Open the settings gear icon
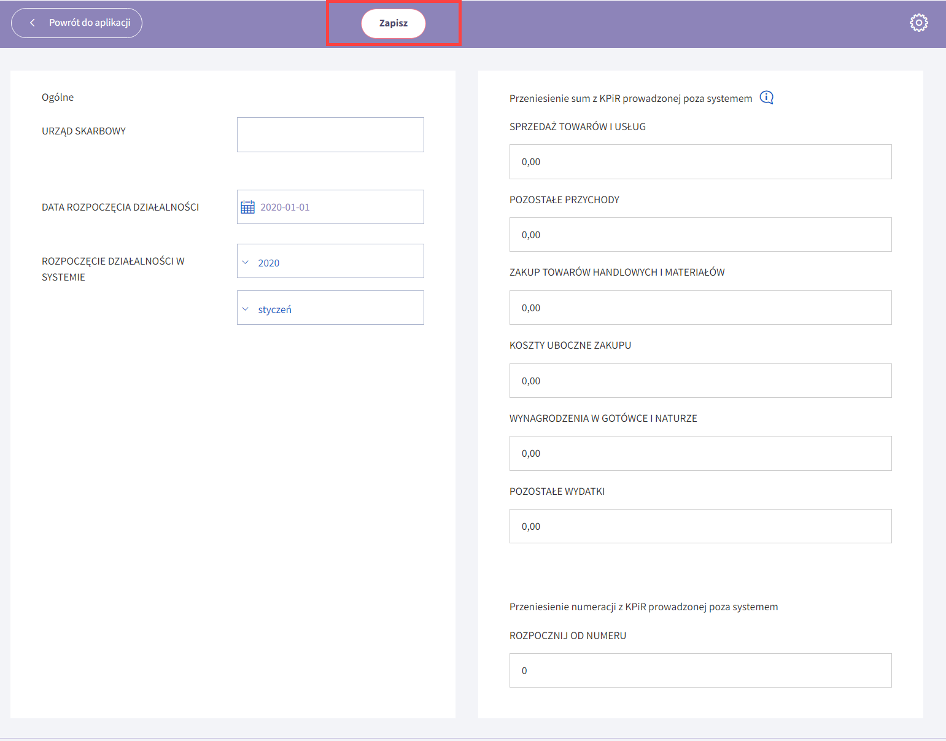The image size is (946, 741). (918, 23)
